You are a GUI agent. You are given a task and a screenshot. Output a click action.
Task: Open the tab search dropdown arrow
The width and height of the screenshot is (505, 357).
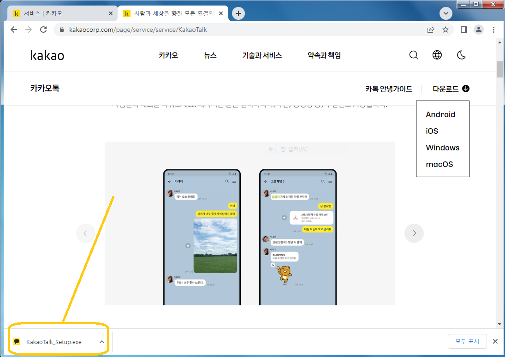tap(446, 13)
